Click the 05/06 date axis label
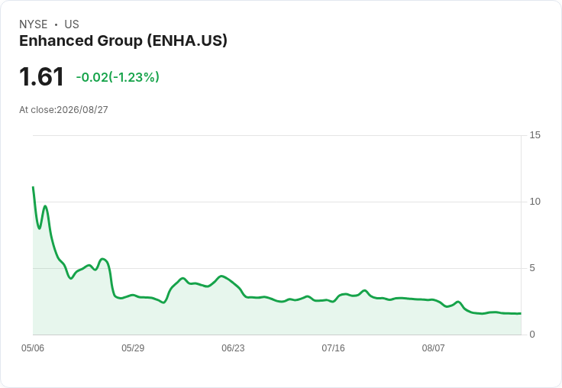562x388 pixels. click(33, 348)
